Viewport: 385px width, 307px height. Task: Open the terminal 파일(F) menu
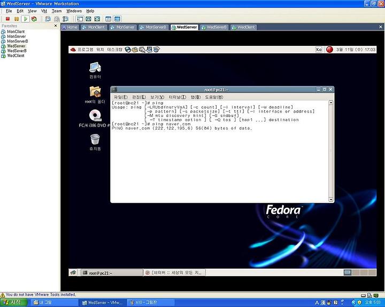pos(121,97)
